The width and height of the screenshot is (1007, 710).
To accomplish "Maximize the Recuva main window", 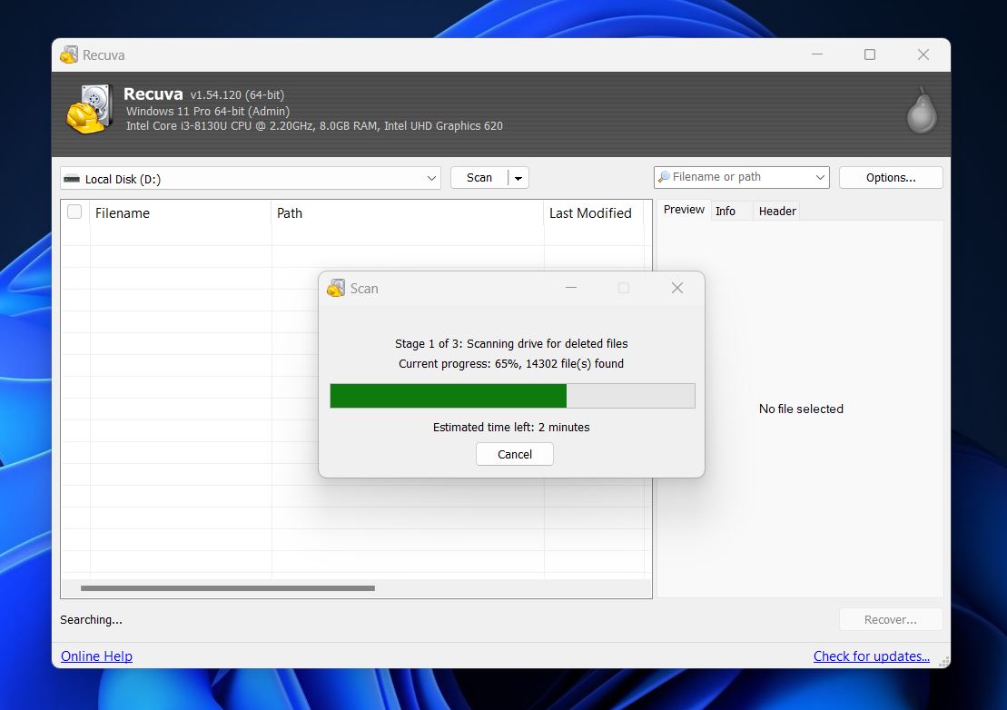I will click(870, 54).
